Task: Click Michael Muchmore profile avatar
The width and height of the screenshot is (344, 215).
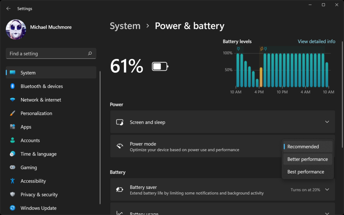Action: click(16, 30)
